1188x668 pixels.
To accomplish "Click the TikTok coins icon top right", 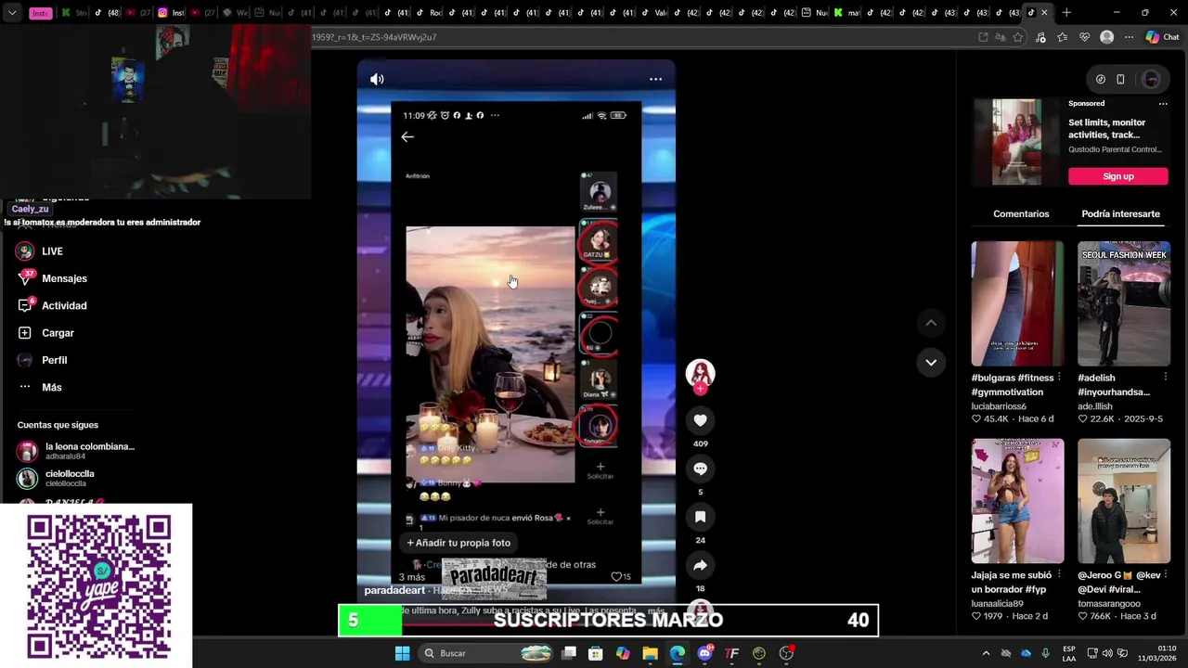I will (1100, 79).
